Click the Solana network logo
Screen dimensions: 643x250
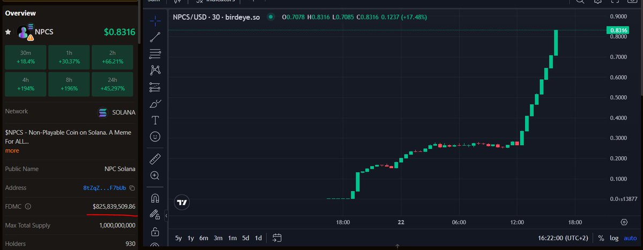[102, 113]
